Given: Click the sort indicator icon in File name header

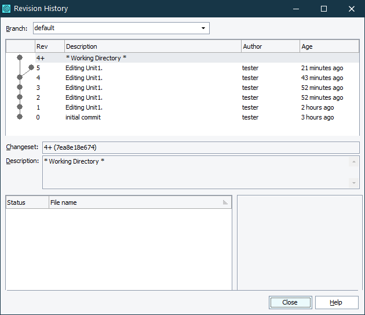Looking at the screenshot, I should pyautogui.click(x=225, y=202).
